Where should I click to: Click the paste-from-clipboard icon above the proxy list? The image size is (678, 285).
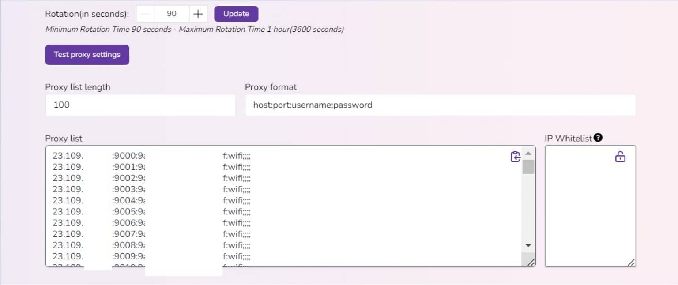(x=516, y=156)
